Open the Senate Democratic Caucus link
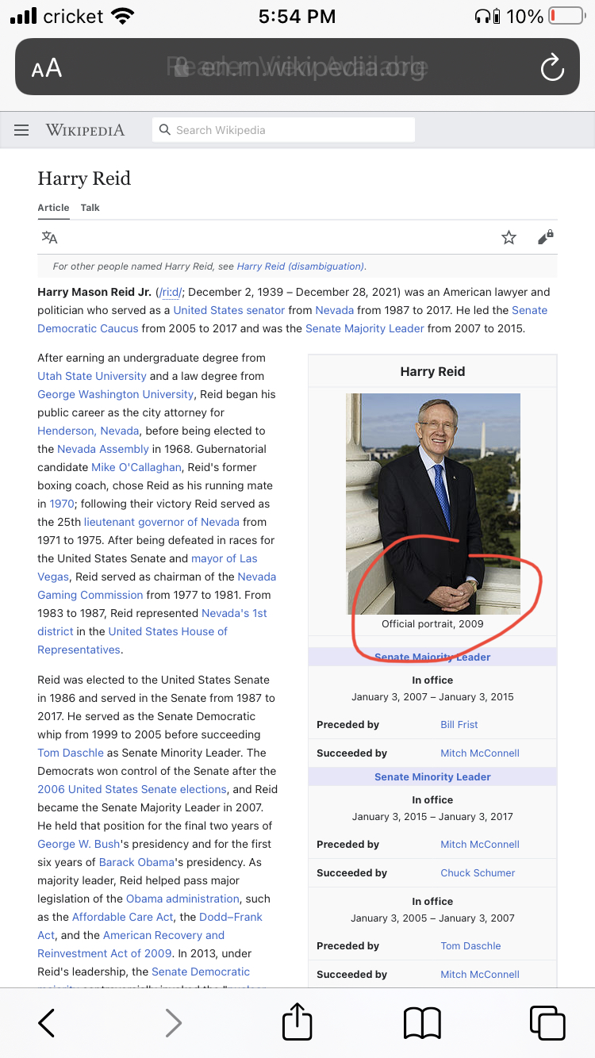595x1058 pixels. 293,320
